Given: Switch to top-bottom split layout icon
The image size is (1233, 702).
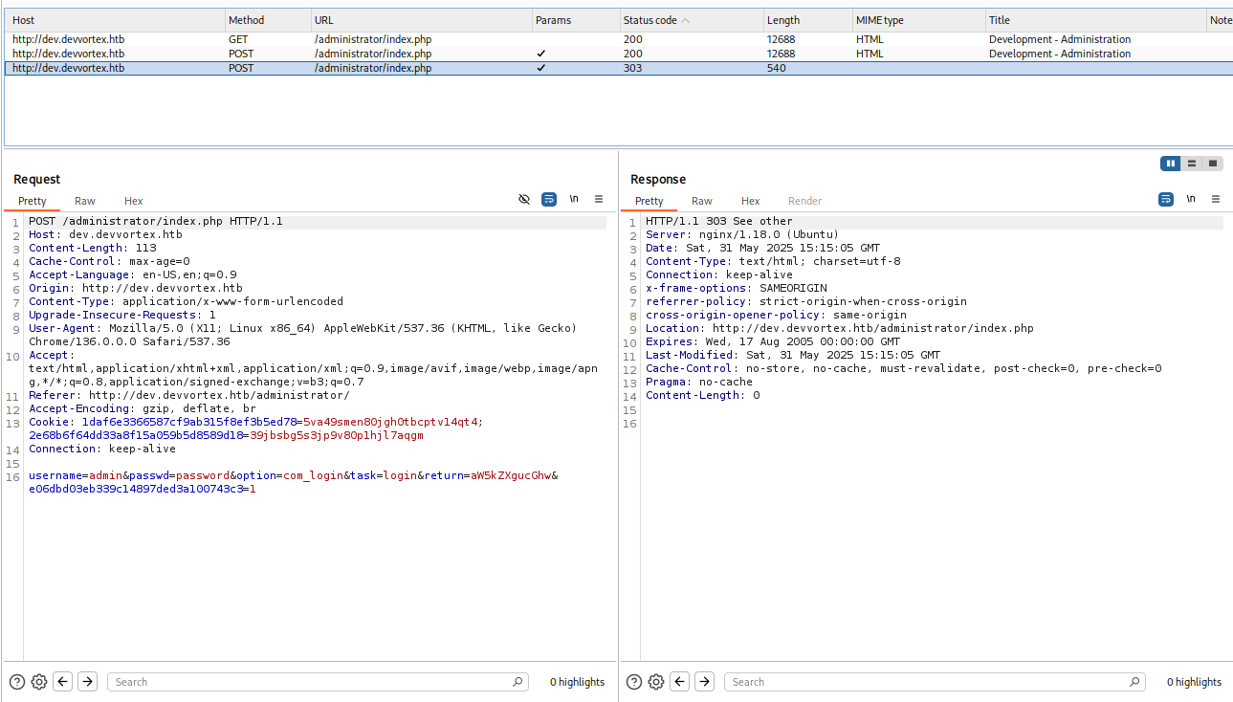Looking at the screenshot, I should pyautogui.click(x=1192, y=164).
